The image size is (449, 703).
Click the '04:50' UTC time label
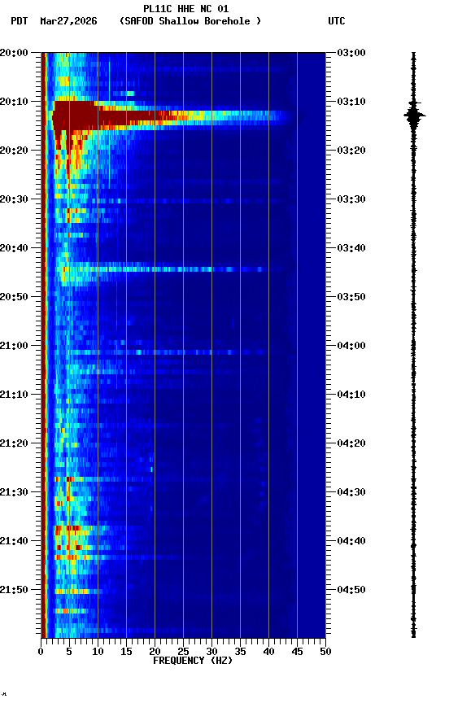[x=351, y=591]
